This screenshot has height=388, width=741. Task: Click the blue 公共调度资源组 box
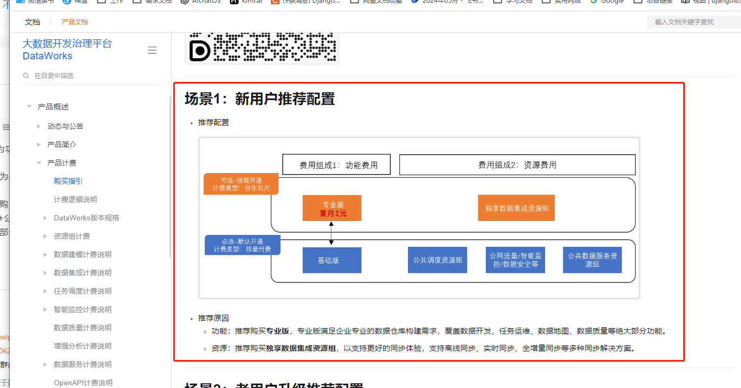(437, 260)
